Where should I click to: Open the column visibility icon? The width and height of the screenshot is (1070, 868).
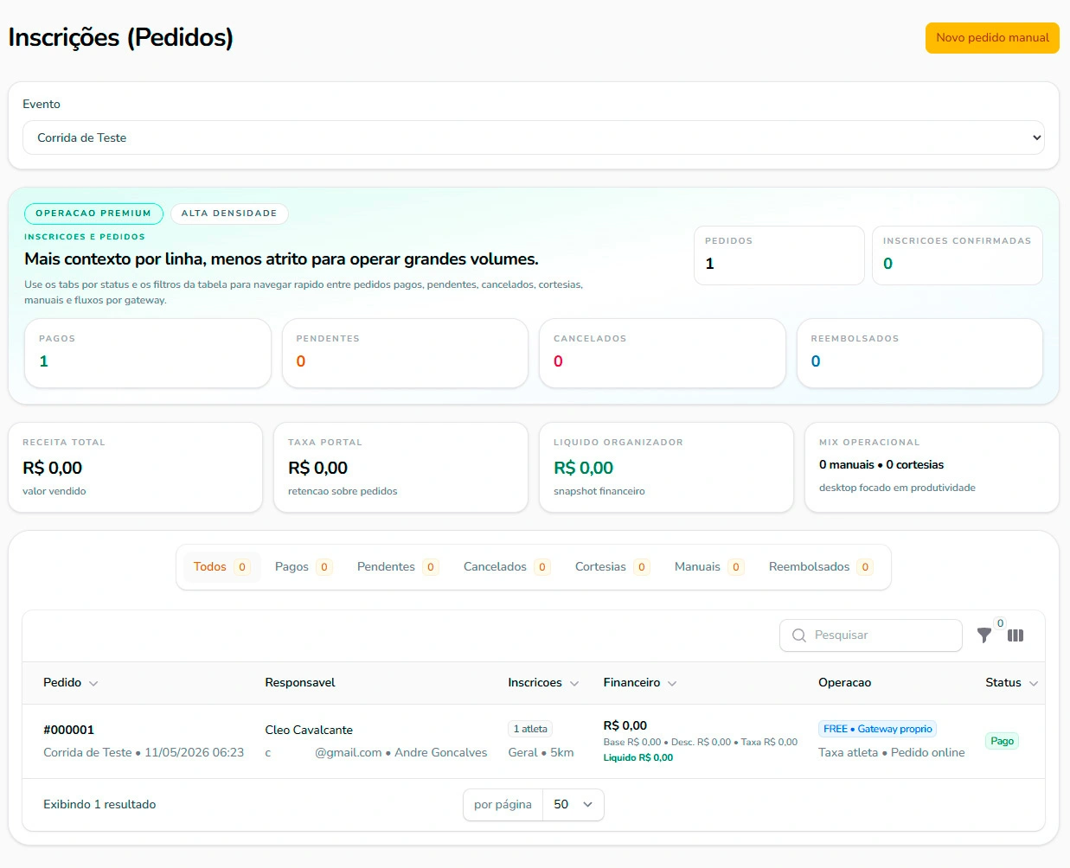coord(1016,635)
